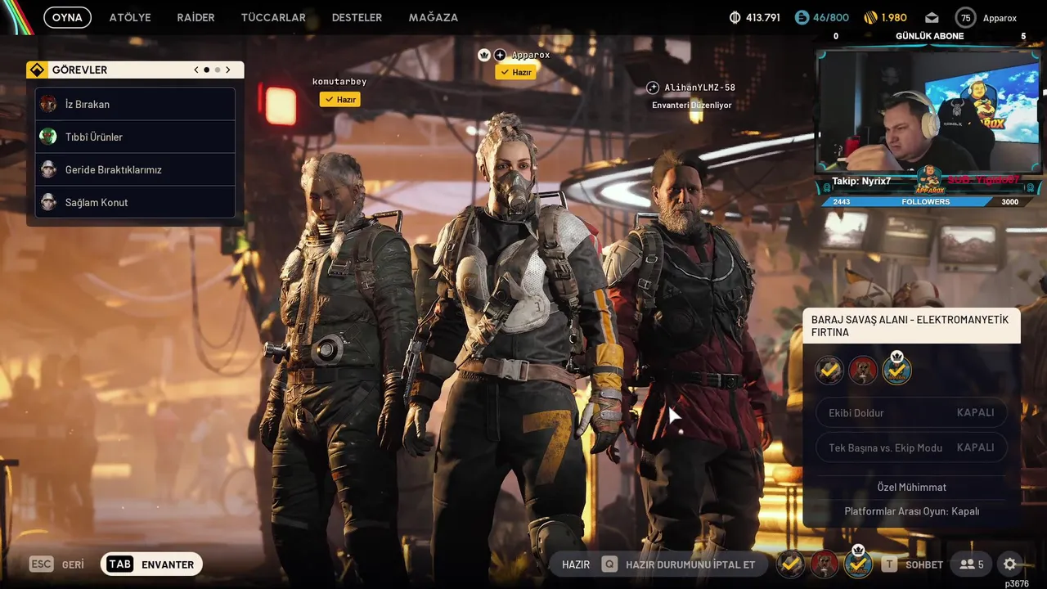Click the crown leader icon beside Apparox
Image resolution: width=1047 pixels, height=589 pixels.
coord(484,55)
